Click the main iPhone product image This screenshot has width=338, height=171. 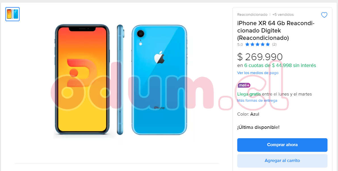pos(121,80)
